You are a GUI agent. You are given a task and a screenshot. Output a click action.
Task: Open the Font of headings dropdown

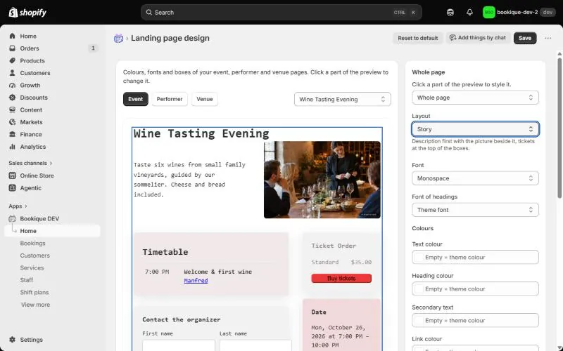coord(475,209)
